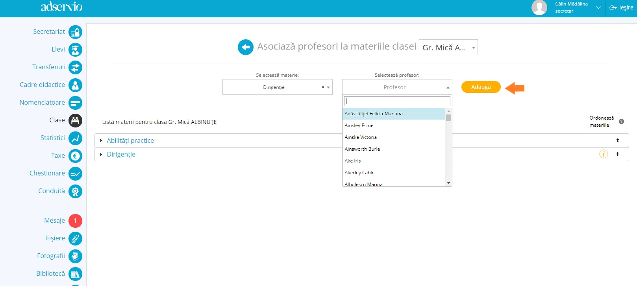
Task: Open the Taxe euro icon
Action: click(75, 156)
